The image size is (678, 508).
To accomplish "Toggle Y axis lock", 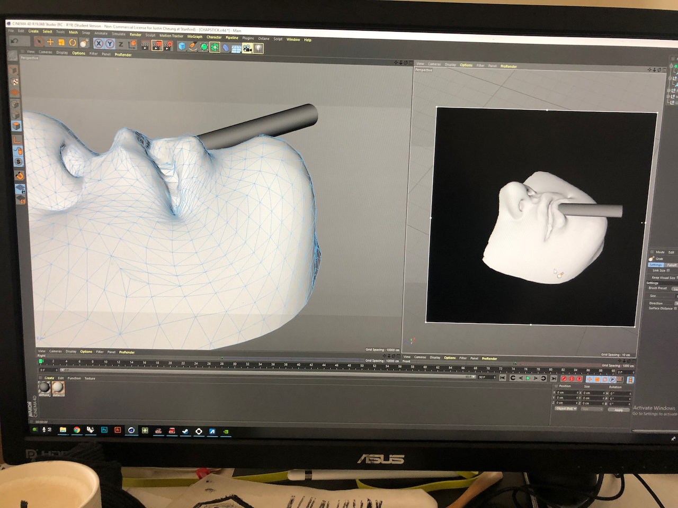I will point(110,44).
